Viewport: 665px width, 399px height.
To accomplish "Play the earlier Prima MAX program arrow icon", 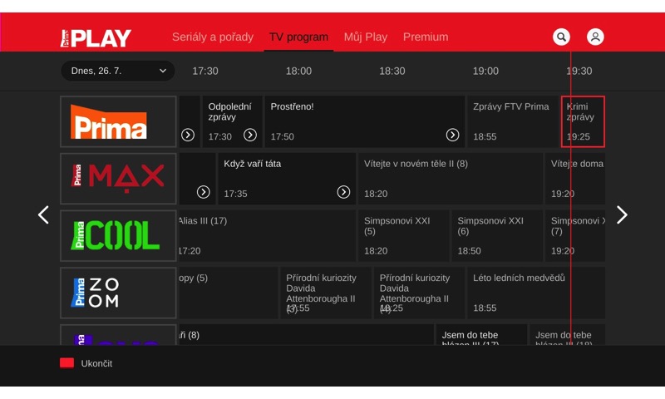I will pyautogui.click(x=204, y=192).
